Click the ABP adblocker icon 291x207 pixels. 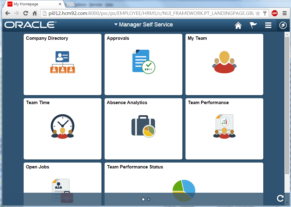274,13
